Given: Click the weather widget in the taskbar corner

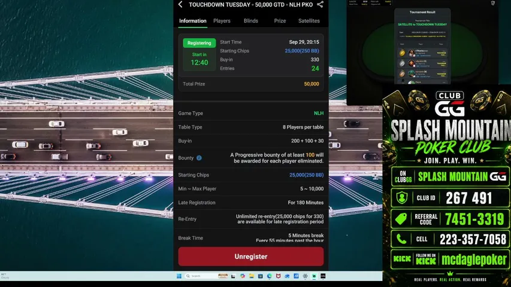Looking at the screenshot, I should [x=5, y=276].
